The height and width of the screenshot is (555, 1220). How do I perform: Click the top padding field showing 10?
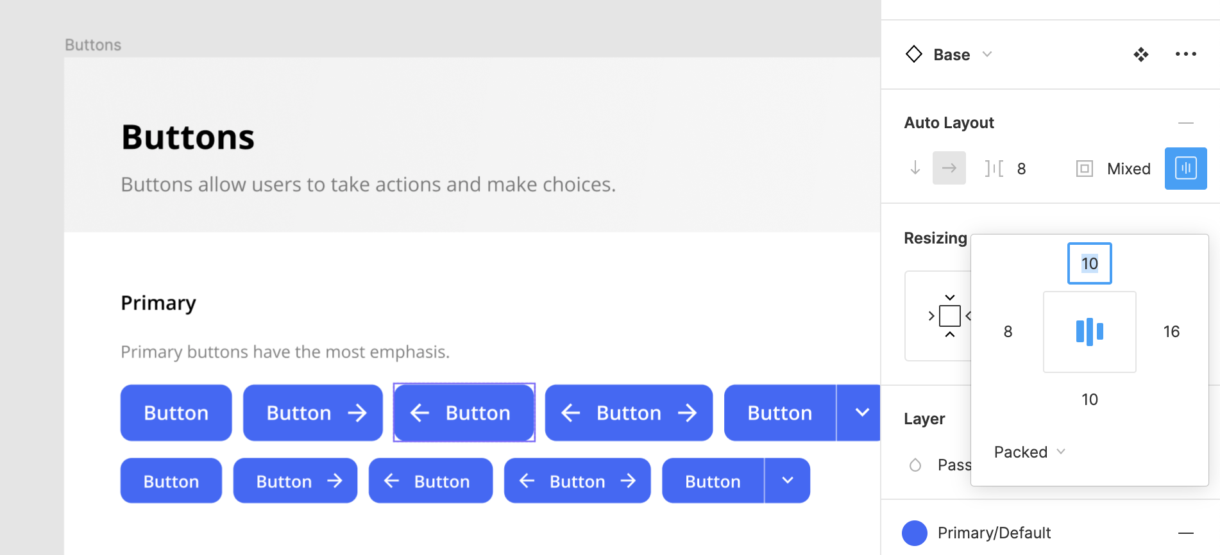point(1089,263)
